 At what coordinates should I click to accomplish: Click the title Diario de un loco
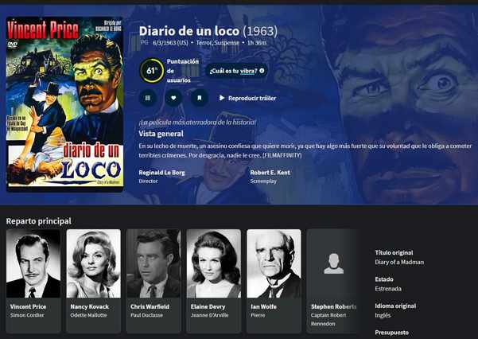click(x=189, y=31)
